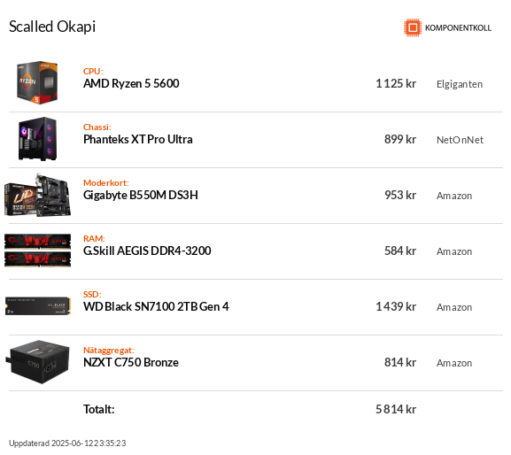Open the WD Black SN7100 SSD image
Viewport: 511px width, 455px height.
pyautogui.click(x=38, y=305)
